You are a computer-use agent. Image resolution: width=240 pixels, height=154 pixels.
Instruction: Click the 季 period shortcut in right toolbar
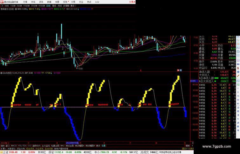[238, 126]
